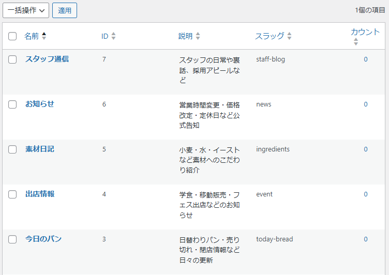
Task: Click the sort arrows beside ID header
Action: pos(113,36)
